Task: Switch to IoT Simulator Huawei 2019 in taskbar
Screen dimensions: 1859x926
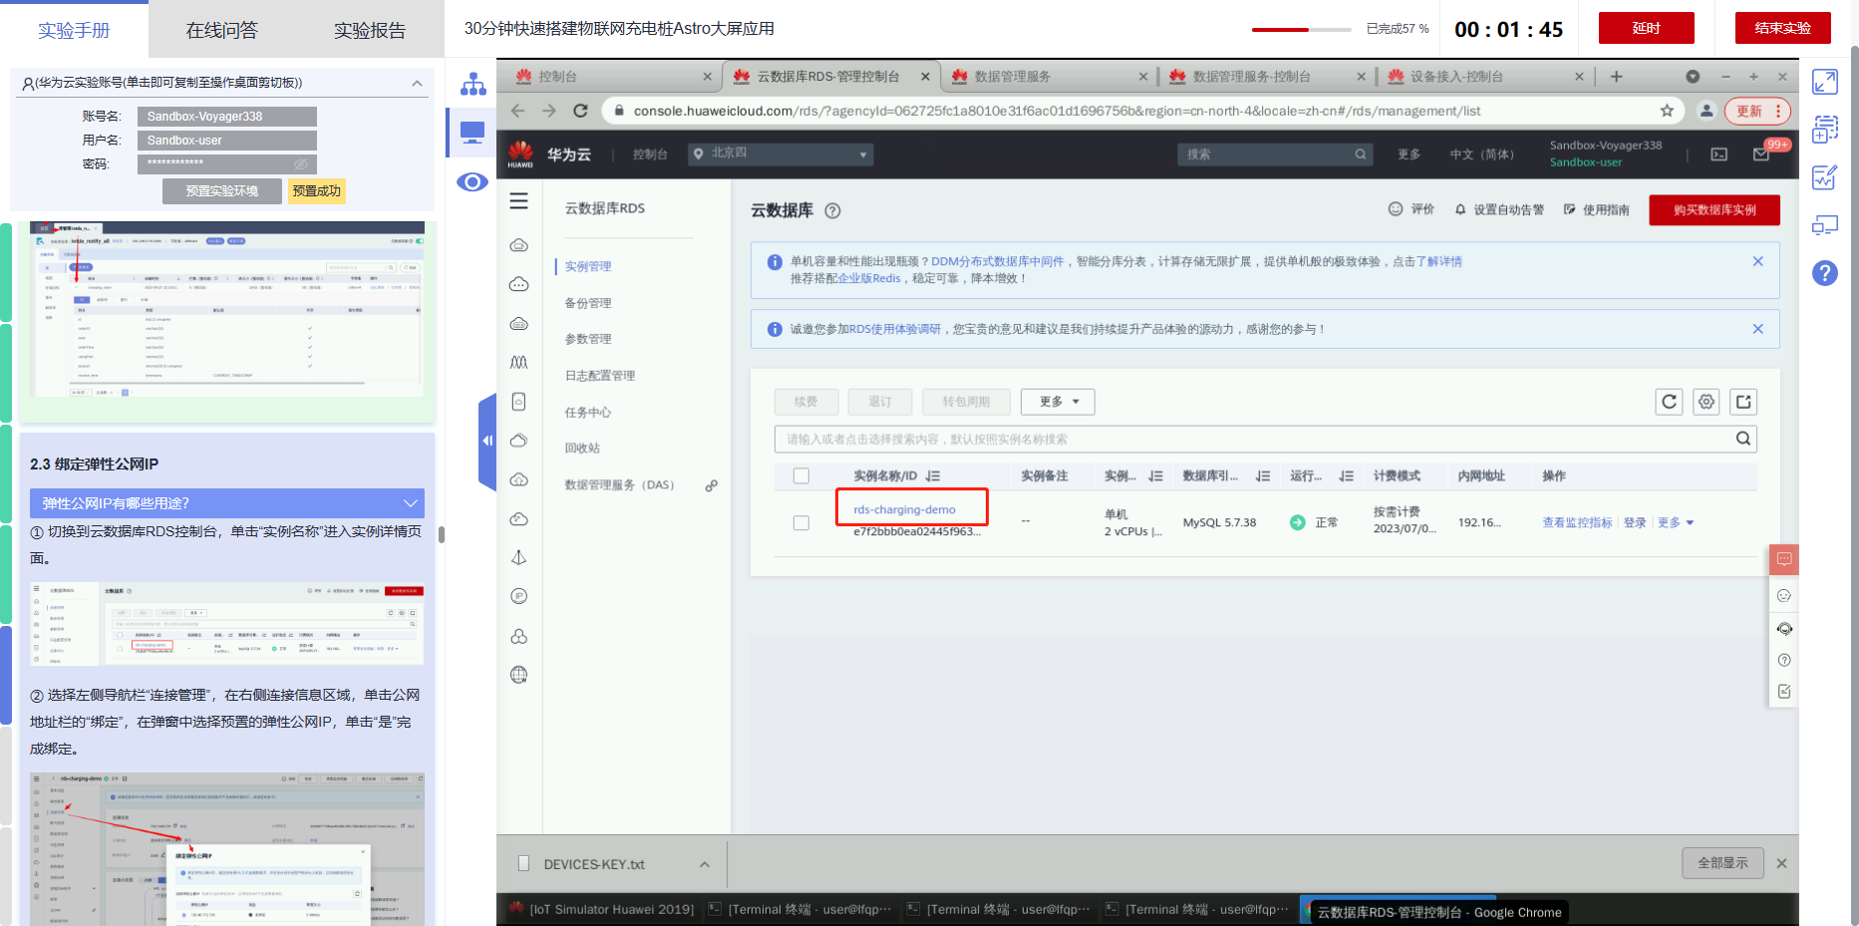Action: pos(602,909)
